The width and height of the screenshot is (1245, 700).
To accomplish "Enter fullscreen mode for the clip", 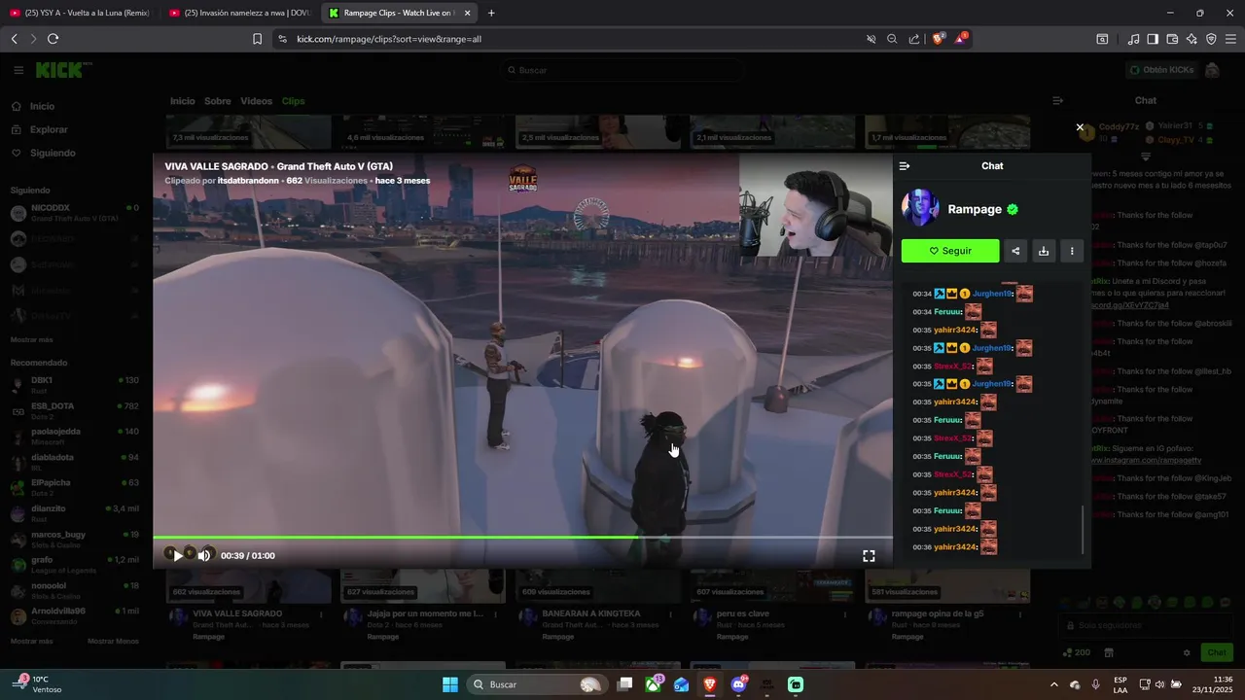I will click(869, 556).
